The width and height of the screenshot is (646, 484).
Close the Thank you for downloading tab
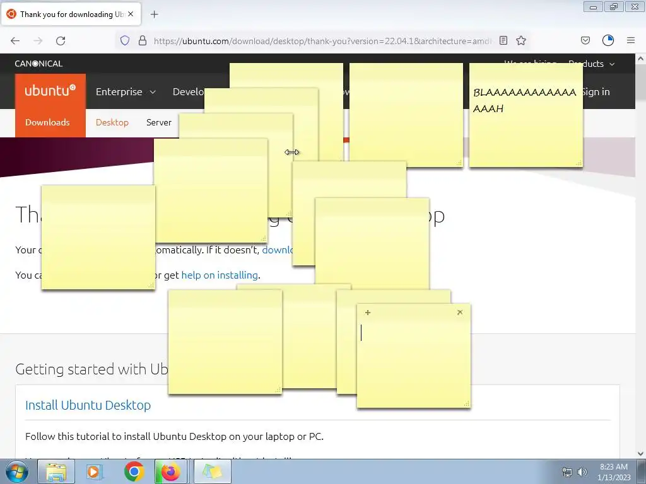[131, 14]
